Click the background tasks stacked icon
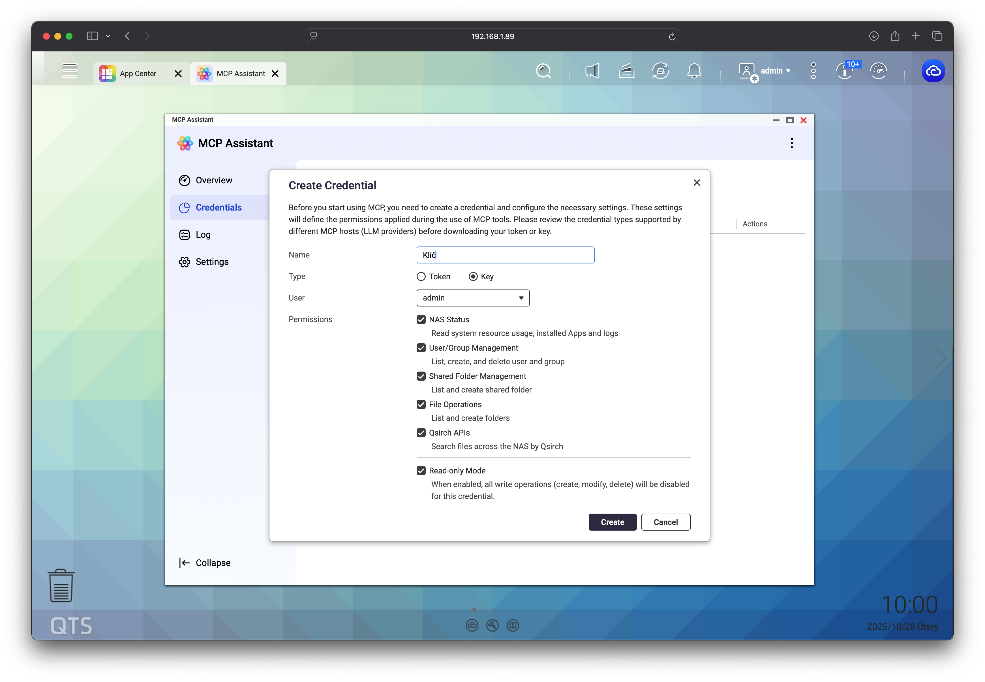Image resolution: width=985 pixels, height=682 pixels. (x=626, y=71)
